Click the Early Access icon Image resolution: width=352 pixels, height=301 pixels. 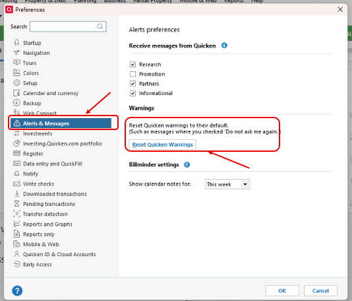point(16,264)
